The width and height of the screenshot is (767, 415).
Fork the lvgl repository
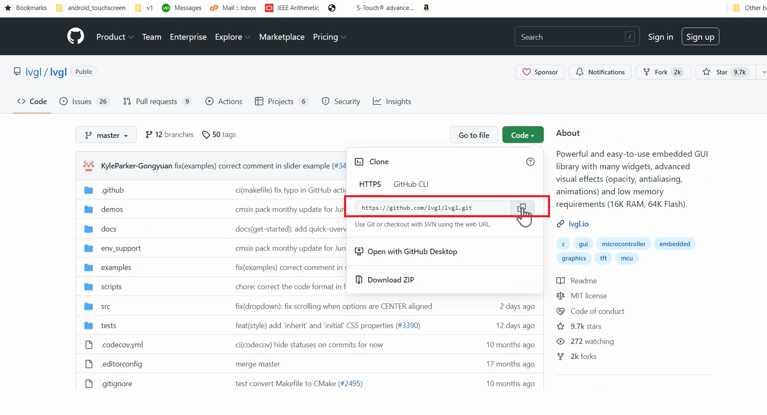click(x=663, y=72)
